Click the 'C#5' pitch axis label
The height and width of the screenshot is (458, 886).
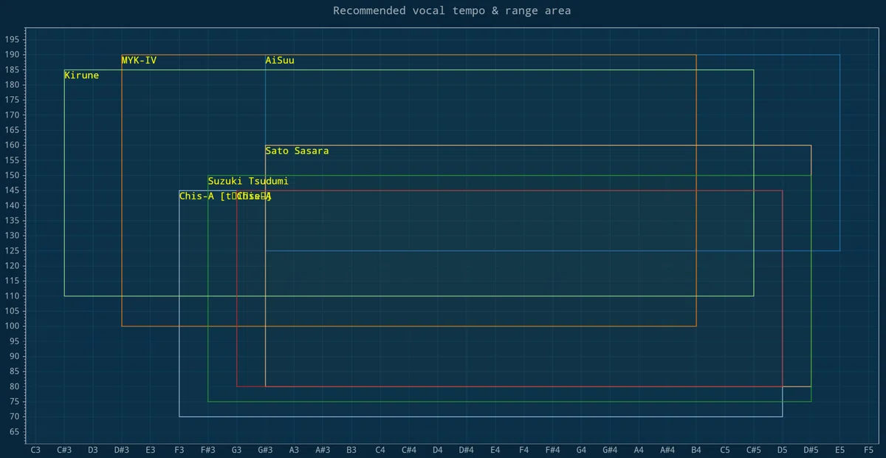point(754,449)
